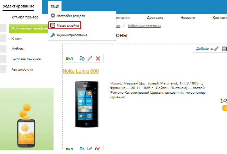
Task: Click the Добавить button
Action: tap(204, 49)
